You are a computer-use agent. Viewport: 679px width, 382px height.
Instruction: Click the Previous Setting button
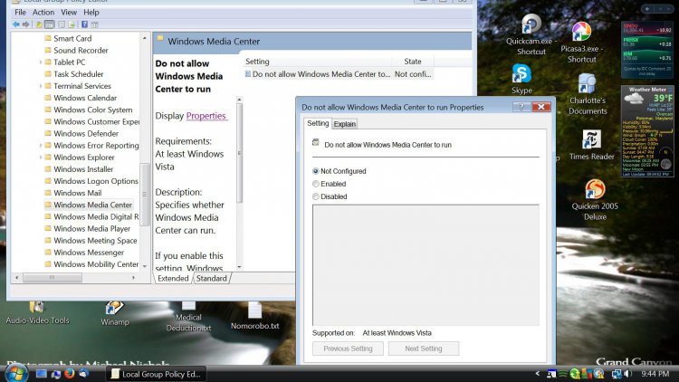pyautogui.click(x=348, y=349)
